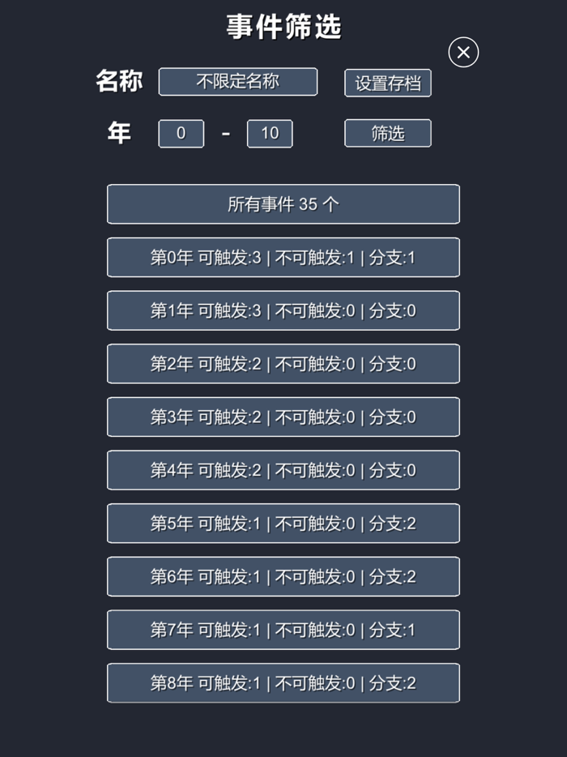Click the starting year input showing 0
The width and height of the screenshot is (567, 757).
(181, 134)
